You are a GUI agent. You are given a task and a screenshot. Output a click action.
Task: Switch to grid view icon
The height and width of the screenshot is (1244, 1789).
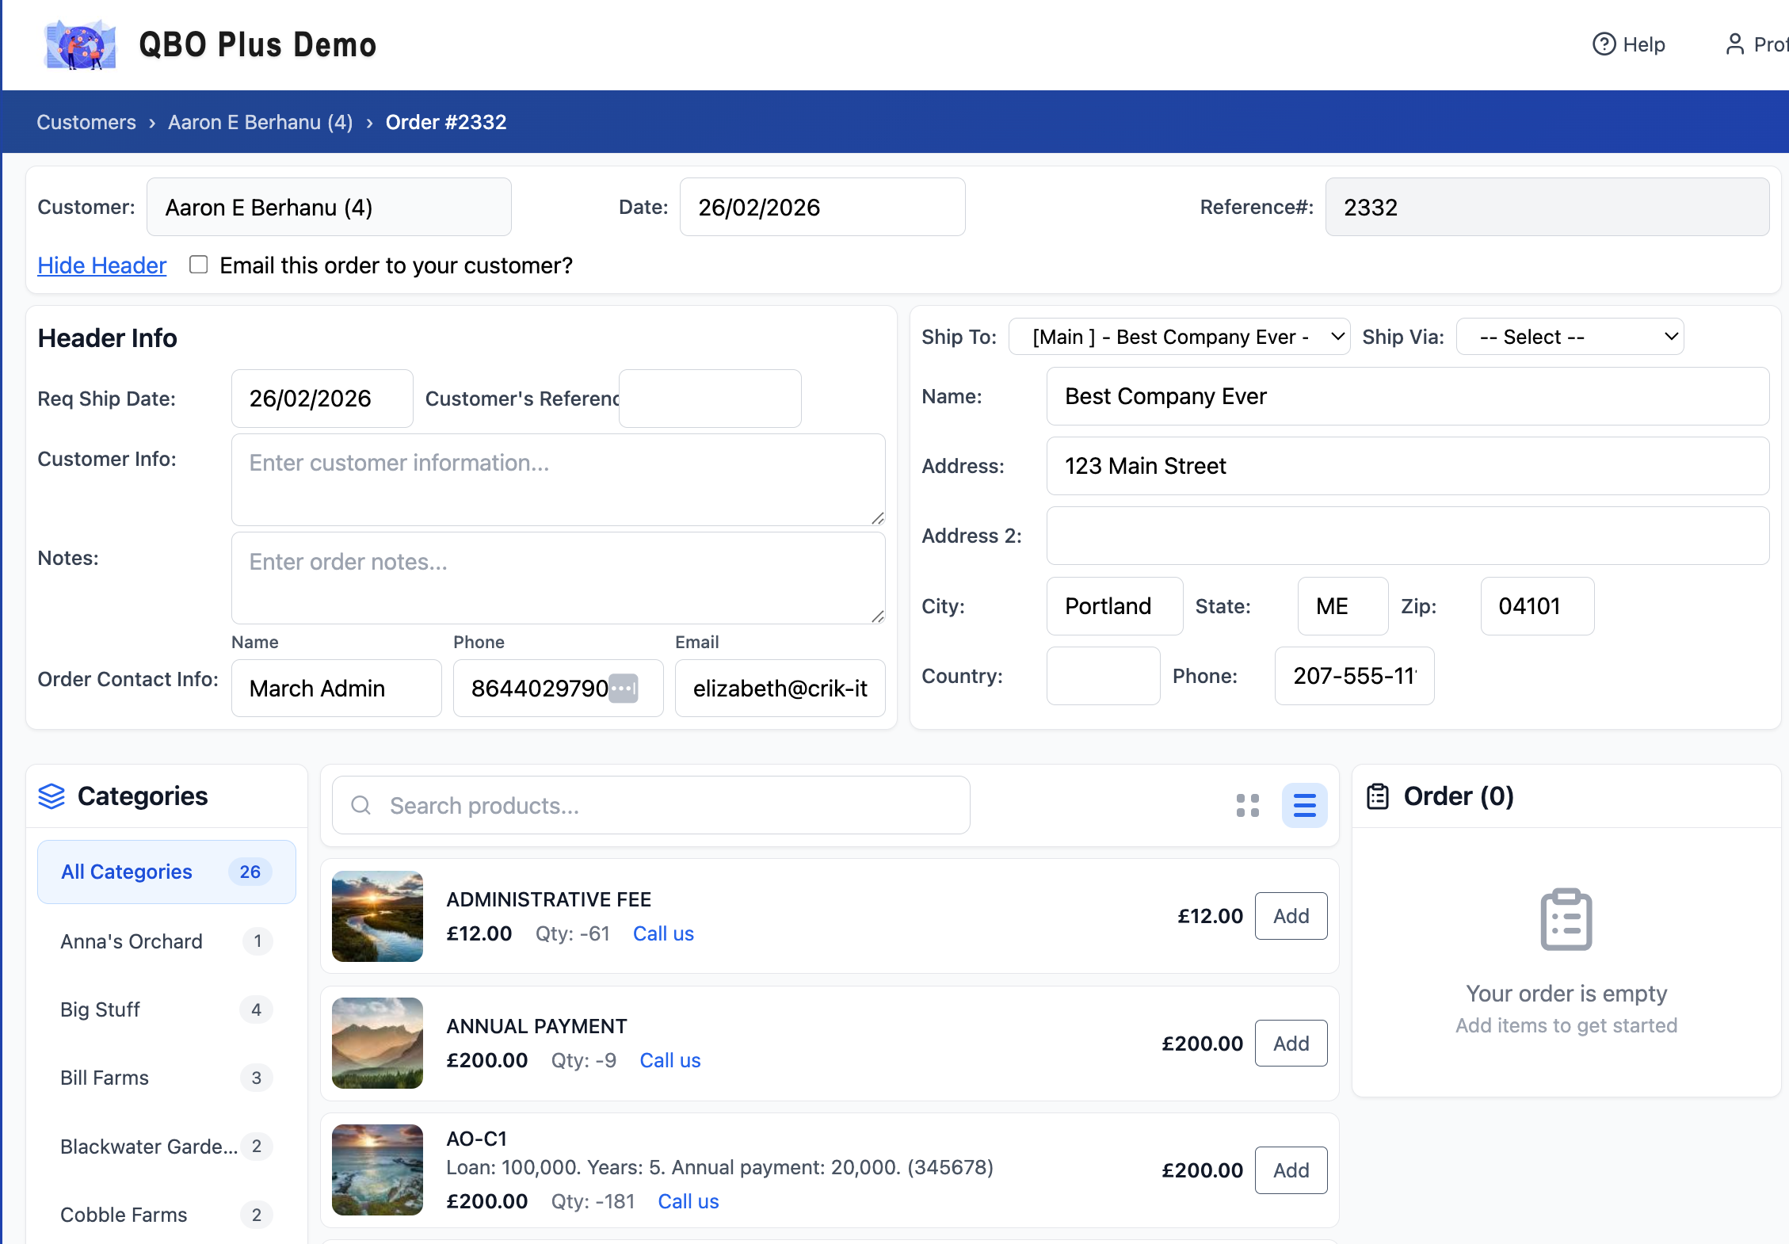(1248, 806)
